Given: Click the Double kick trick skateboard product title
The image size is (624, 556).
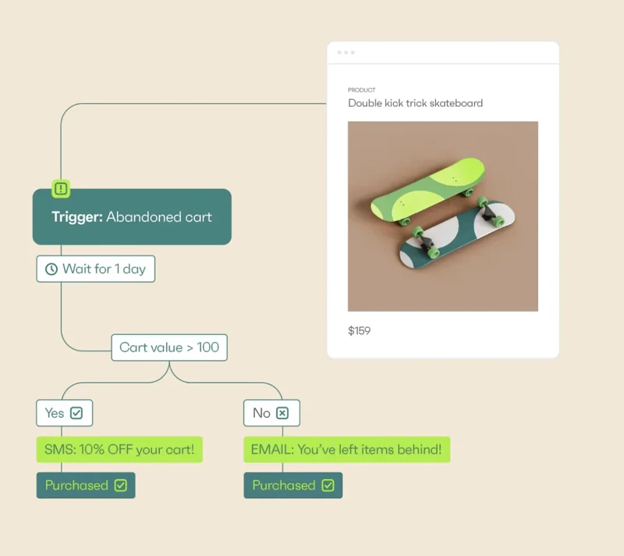Looking at the screenshot, I should (415, 103).
